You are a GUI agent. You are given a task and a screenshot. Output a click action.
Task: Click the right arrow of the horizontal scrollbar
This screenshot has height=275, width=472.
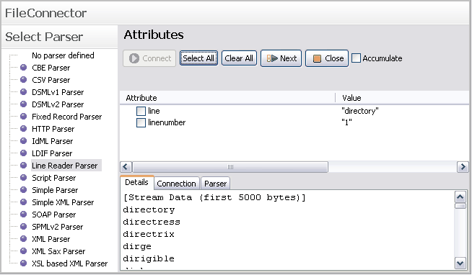click(x=463, y=166)
